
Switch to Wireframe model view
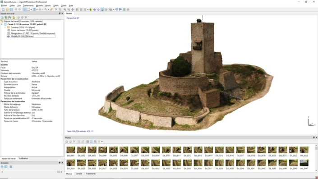click(x=98, y=9)
